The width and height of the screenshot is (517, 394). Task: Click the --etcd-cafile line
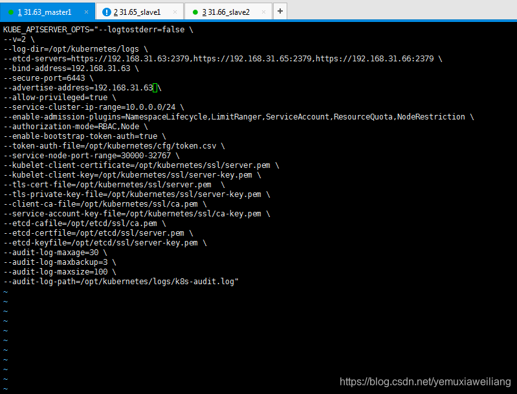click(85, 223)
